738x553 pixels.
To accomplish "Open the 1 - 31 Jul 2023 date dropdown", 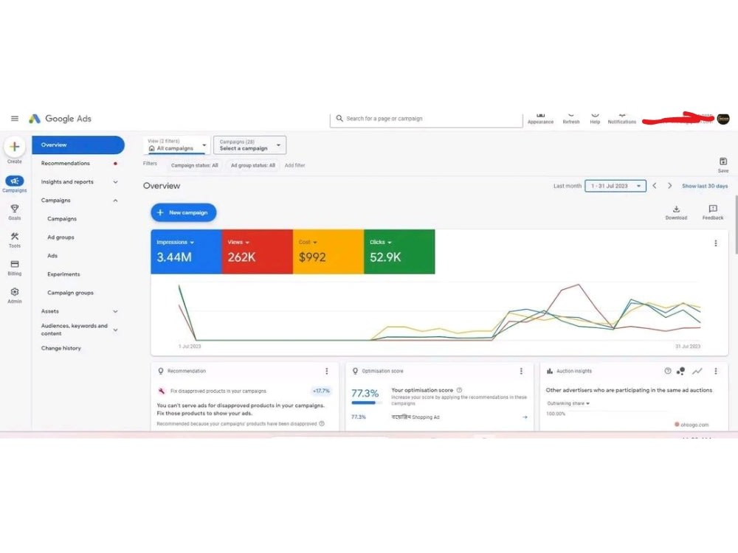I will pyautogui.click(x=615, y=186).
